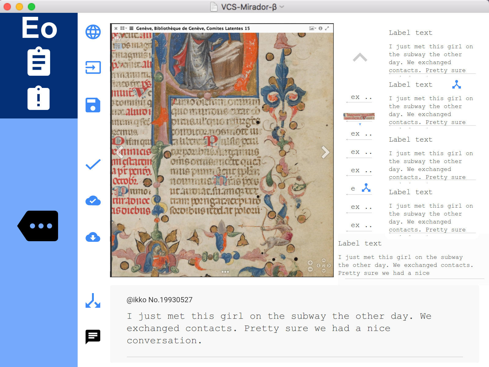Toggle annotations with the speech bubble icon
489x367 pixels.
117,38
